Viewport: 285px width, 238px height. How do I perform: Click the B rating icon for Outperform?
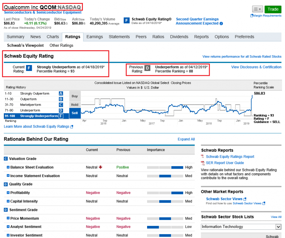click(61, 99)
